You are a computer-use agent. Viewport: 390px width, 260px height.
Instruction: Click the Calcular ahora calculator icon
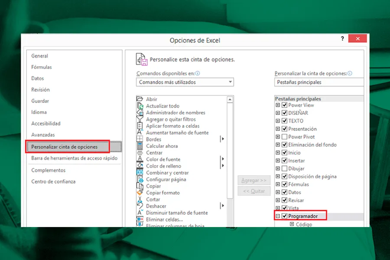pos(140,146)
